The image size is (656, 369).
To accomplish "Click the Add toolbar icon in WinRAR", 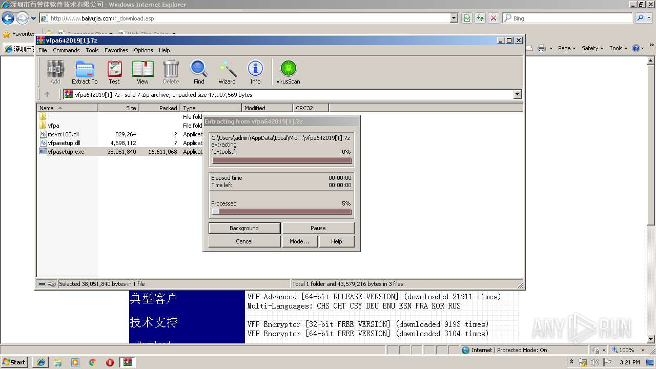I will (x=55, y=72).
